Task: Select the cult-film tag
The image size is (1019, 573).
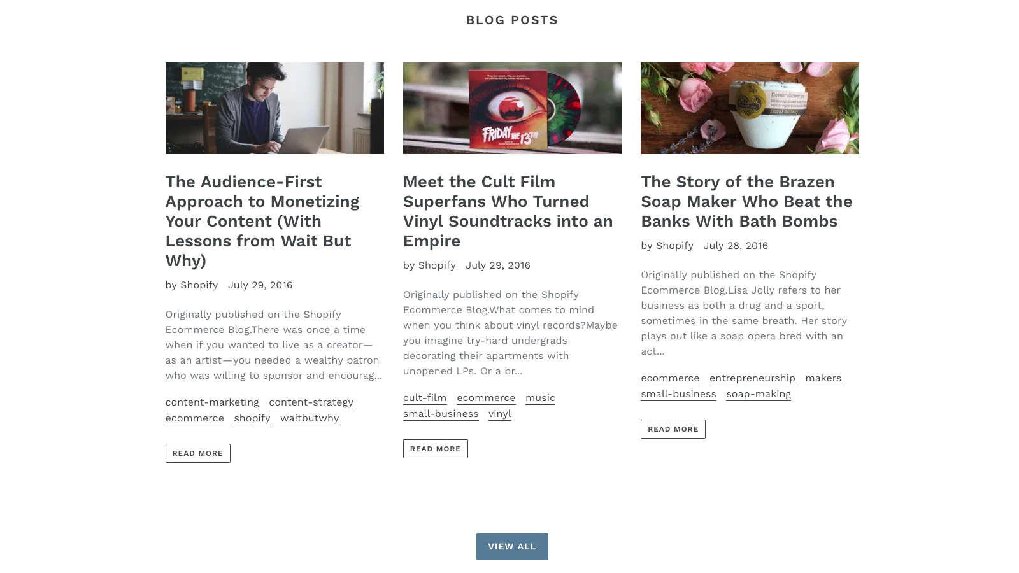Action: click(x=425, y=398)
